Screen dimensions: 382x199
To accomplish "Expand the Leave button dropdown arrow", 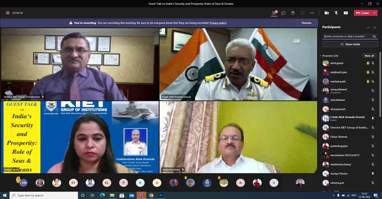I will tap(374, 13).
